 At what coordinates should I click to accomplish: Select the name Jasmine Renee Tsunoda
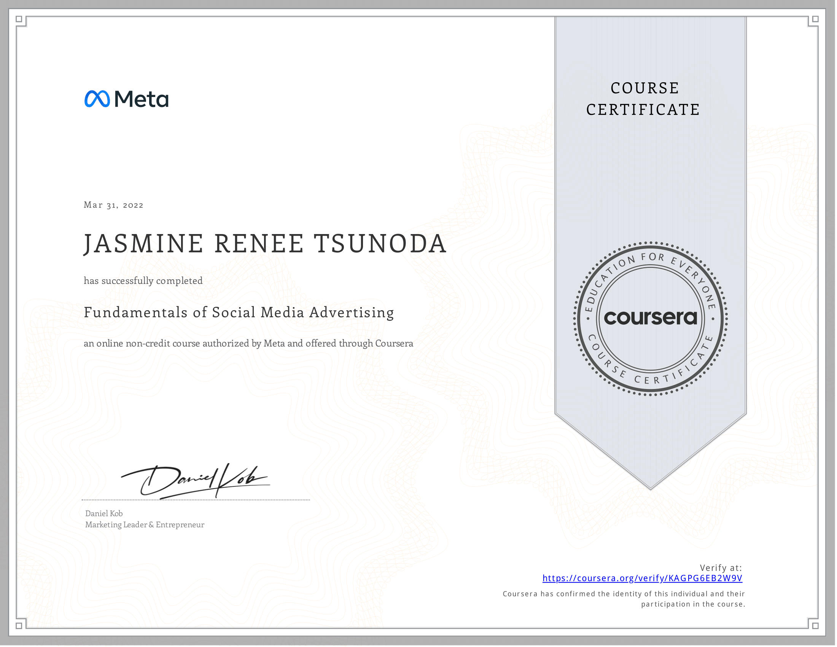265,244
